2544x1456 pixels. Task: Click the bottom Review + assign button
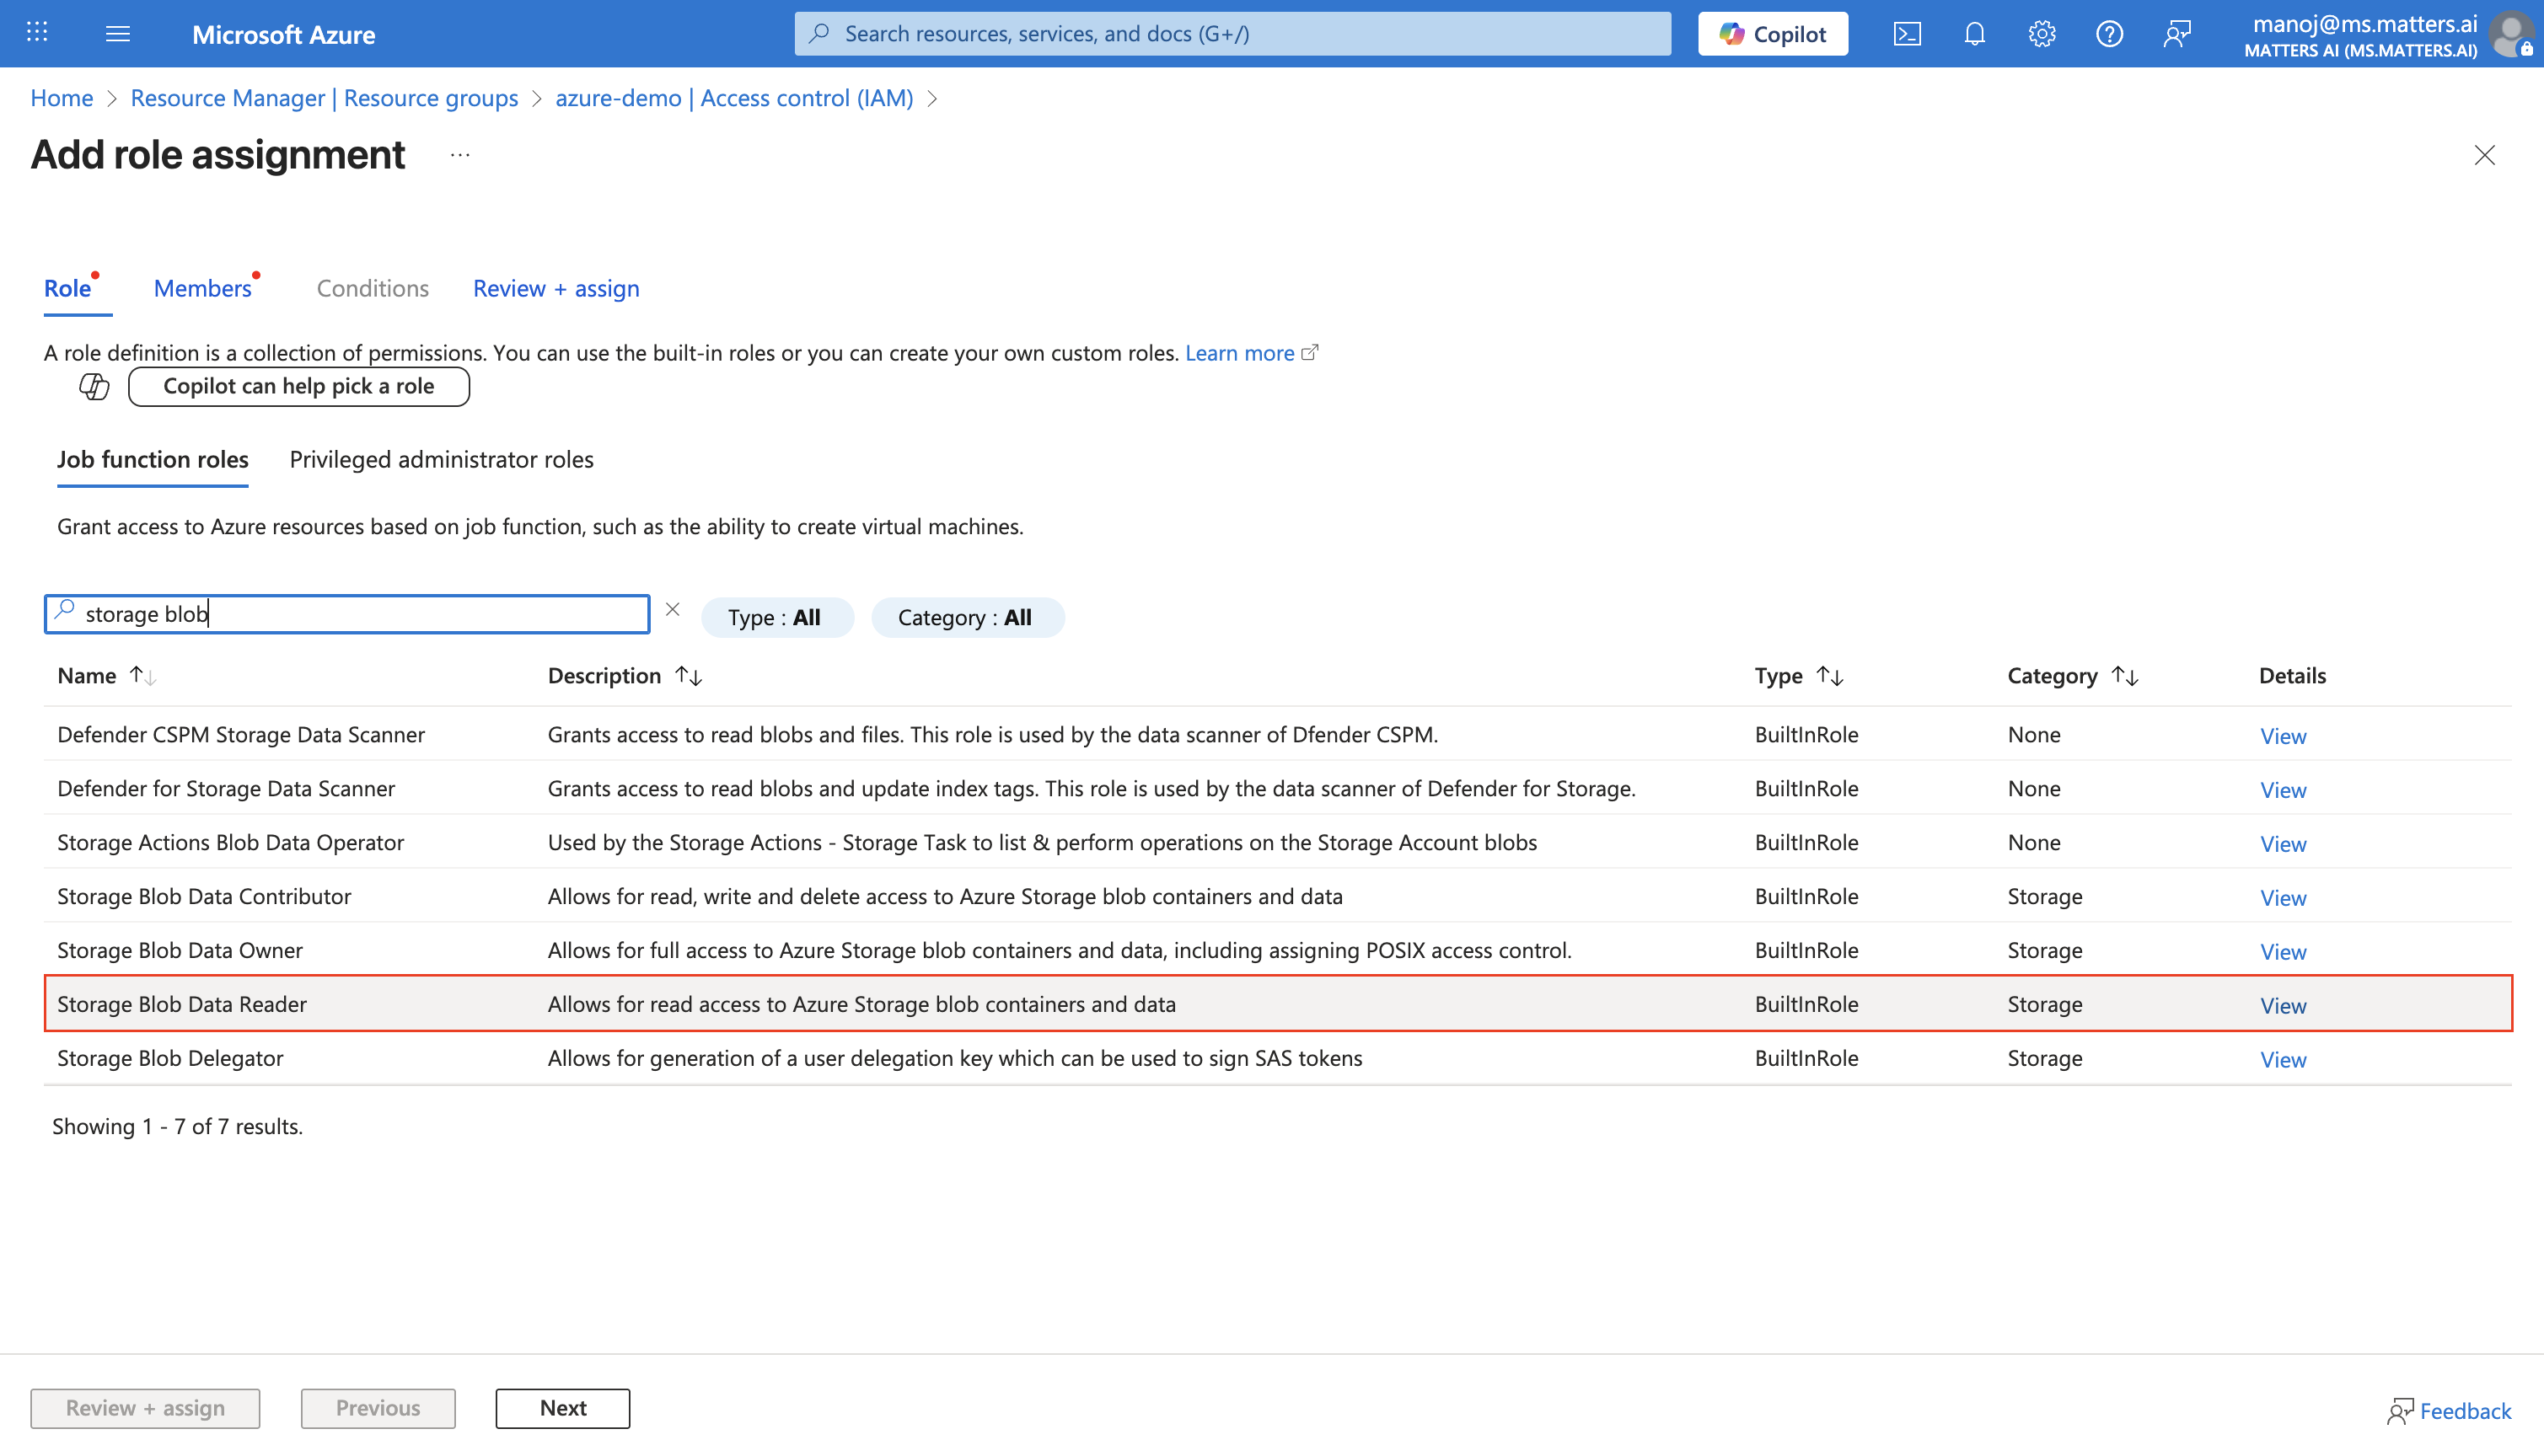[x=145, y=1408]
